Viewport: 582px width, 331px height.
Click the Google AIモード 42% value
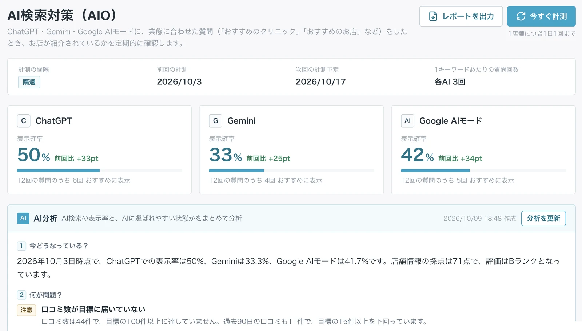pos(418,155)
